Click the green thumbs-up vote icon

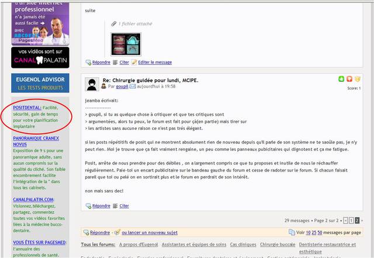click(341, 79)
